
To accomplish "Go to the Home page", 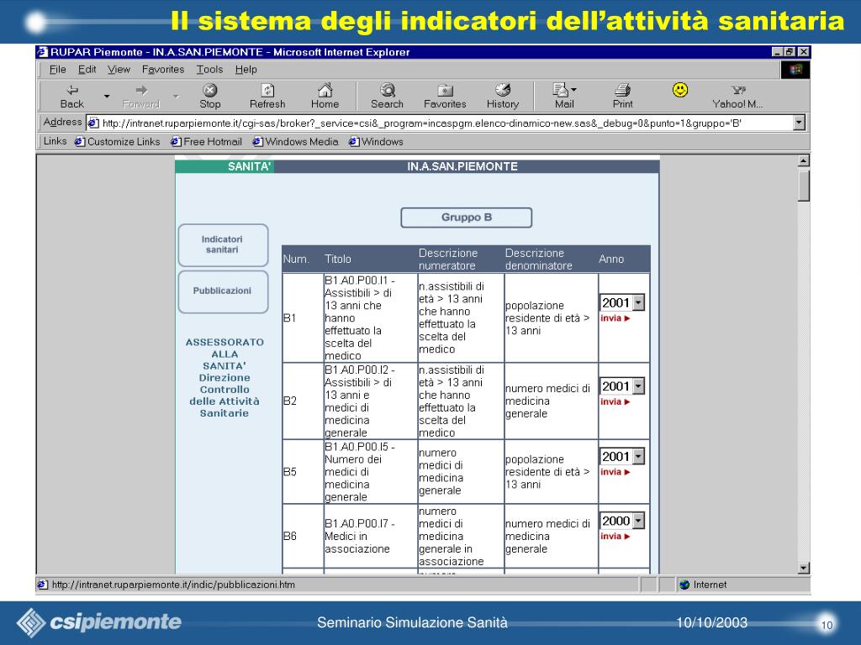I will tap(325, 96).
